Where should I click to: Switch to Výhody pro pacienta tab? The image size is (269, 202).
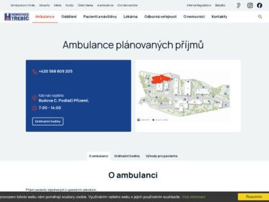coord(161,156)
